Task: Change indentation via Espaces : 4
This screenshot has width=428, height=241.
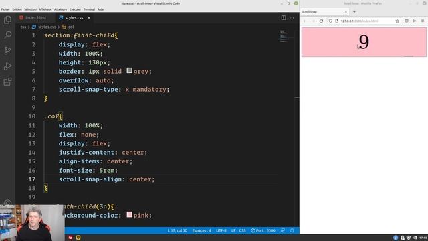Action: (x=201, y=230)
